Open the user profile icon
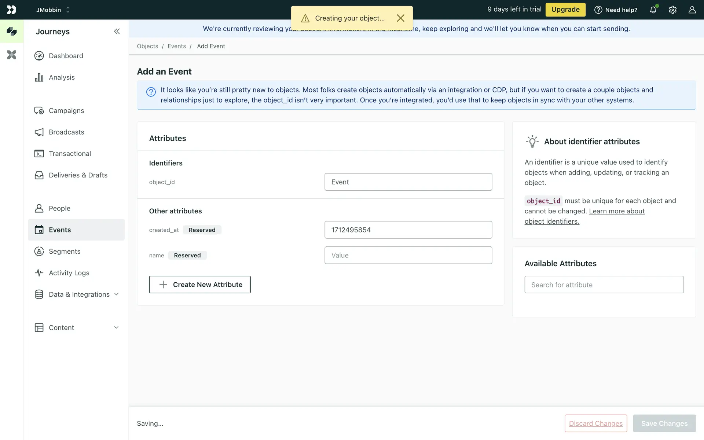The image size is (704, 440). pyautogui.click(x=692, y=10)
